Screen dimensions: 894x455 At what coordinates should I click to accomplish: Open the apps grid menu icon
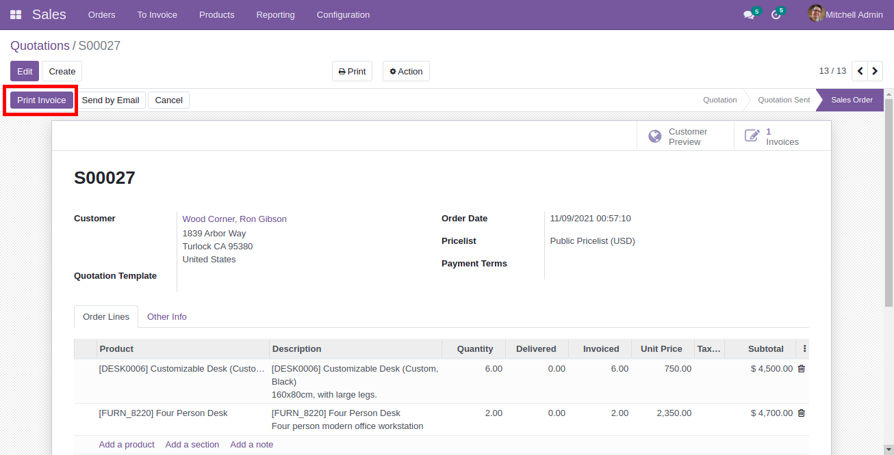point(16,14)
